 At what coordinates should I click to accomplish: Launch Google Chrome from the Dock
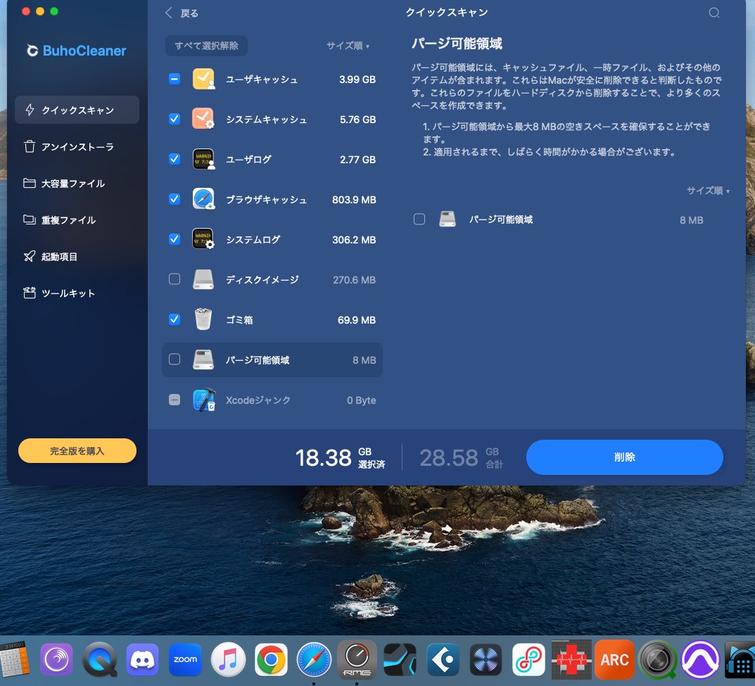coord(271,659)
